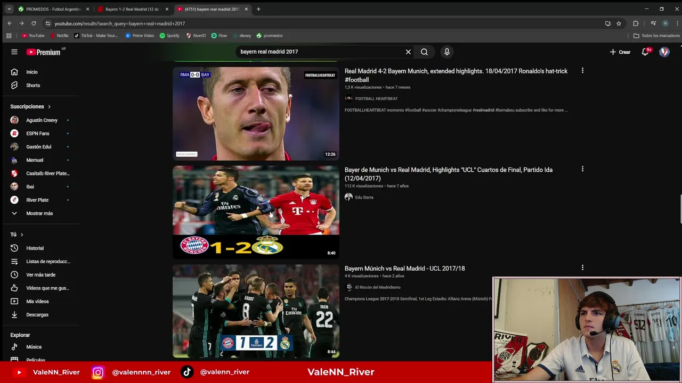Play the Real Madrid 4-2 Bayern thumbnail
Viewport: 682px width, 383px height.
coord(256,113)
